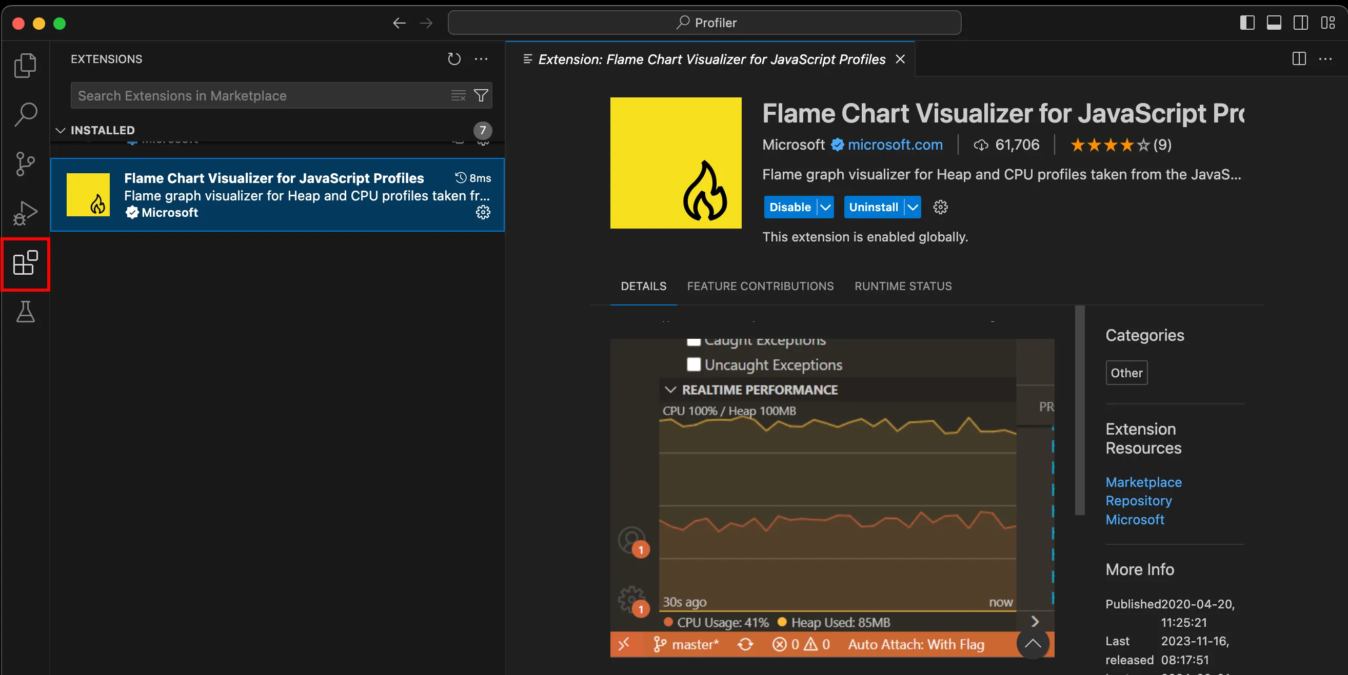
Task: Click the filter icon in Extensions panel
Action: click(481, 95)
